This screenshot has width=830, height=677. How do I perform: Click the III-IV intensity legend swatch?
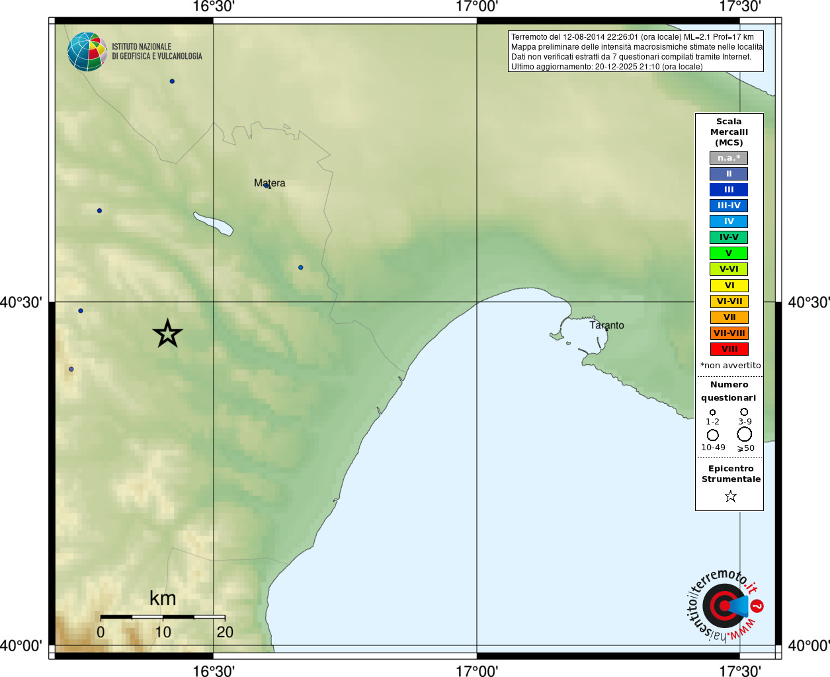pyautogui.click(x=729, y=206)
